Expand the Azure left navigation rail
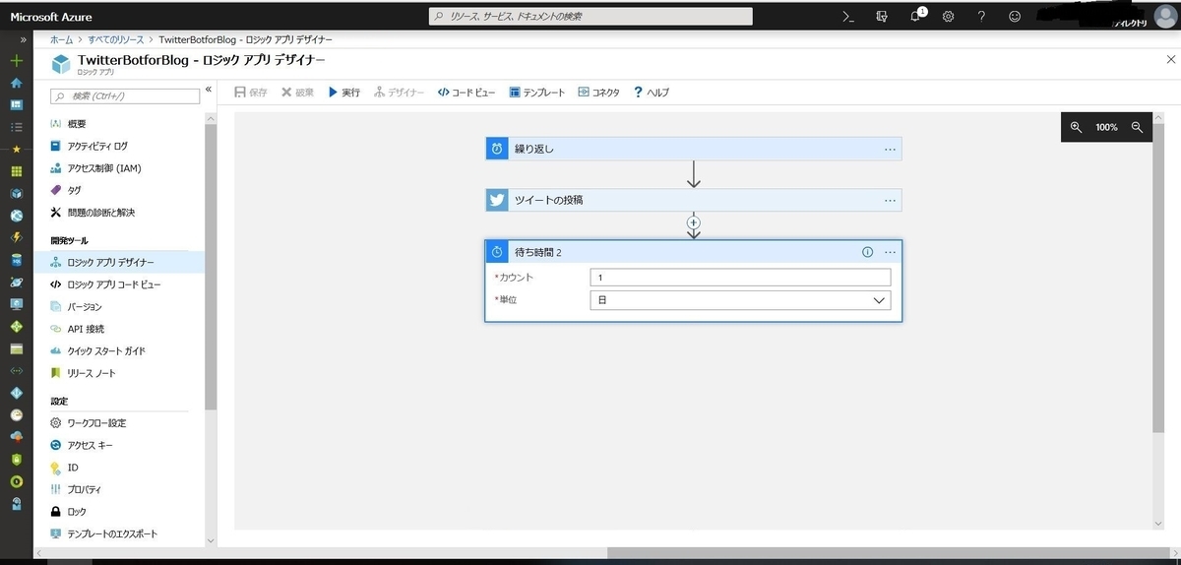Viewport: 1181px width, 565px height. 23,39
